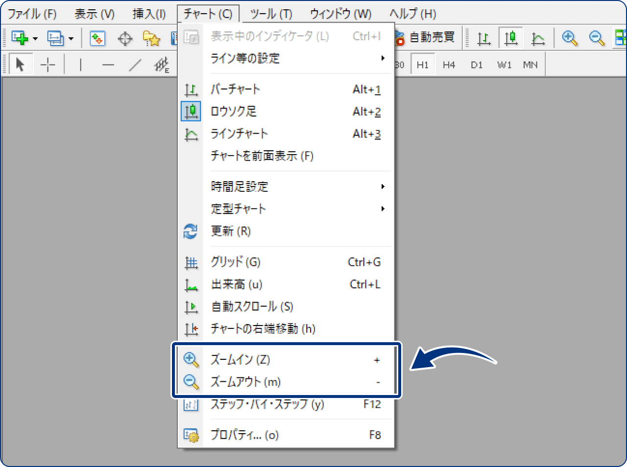Select line chart icon in toolbar

(538, 38)
